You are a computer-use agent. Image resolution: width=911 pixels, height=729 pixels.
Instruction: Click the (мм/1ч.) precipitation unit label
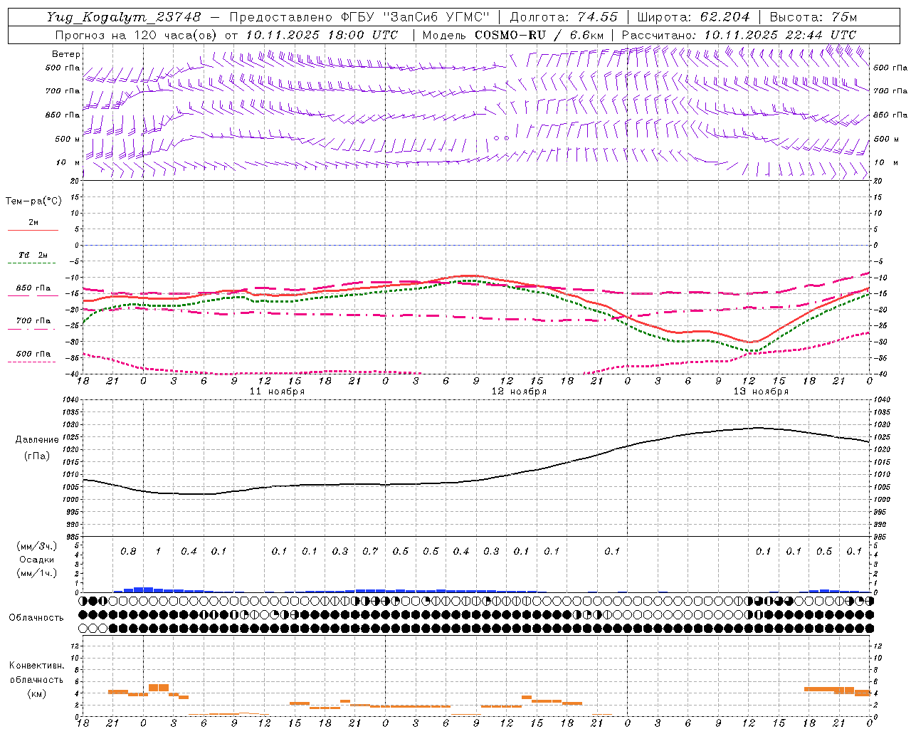coord(37,573)
